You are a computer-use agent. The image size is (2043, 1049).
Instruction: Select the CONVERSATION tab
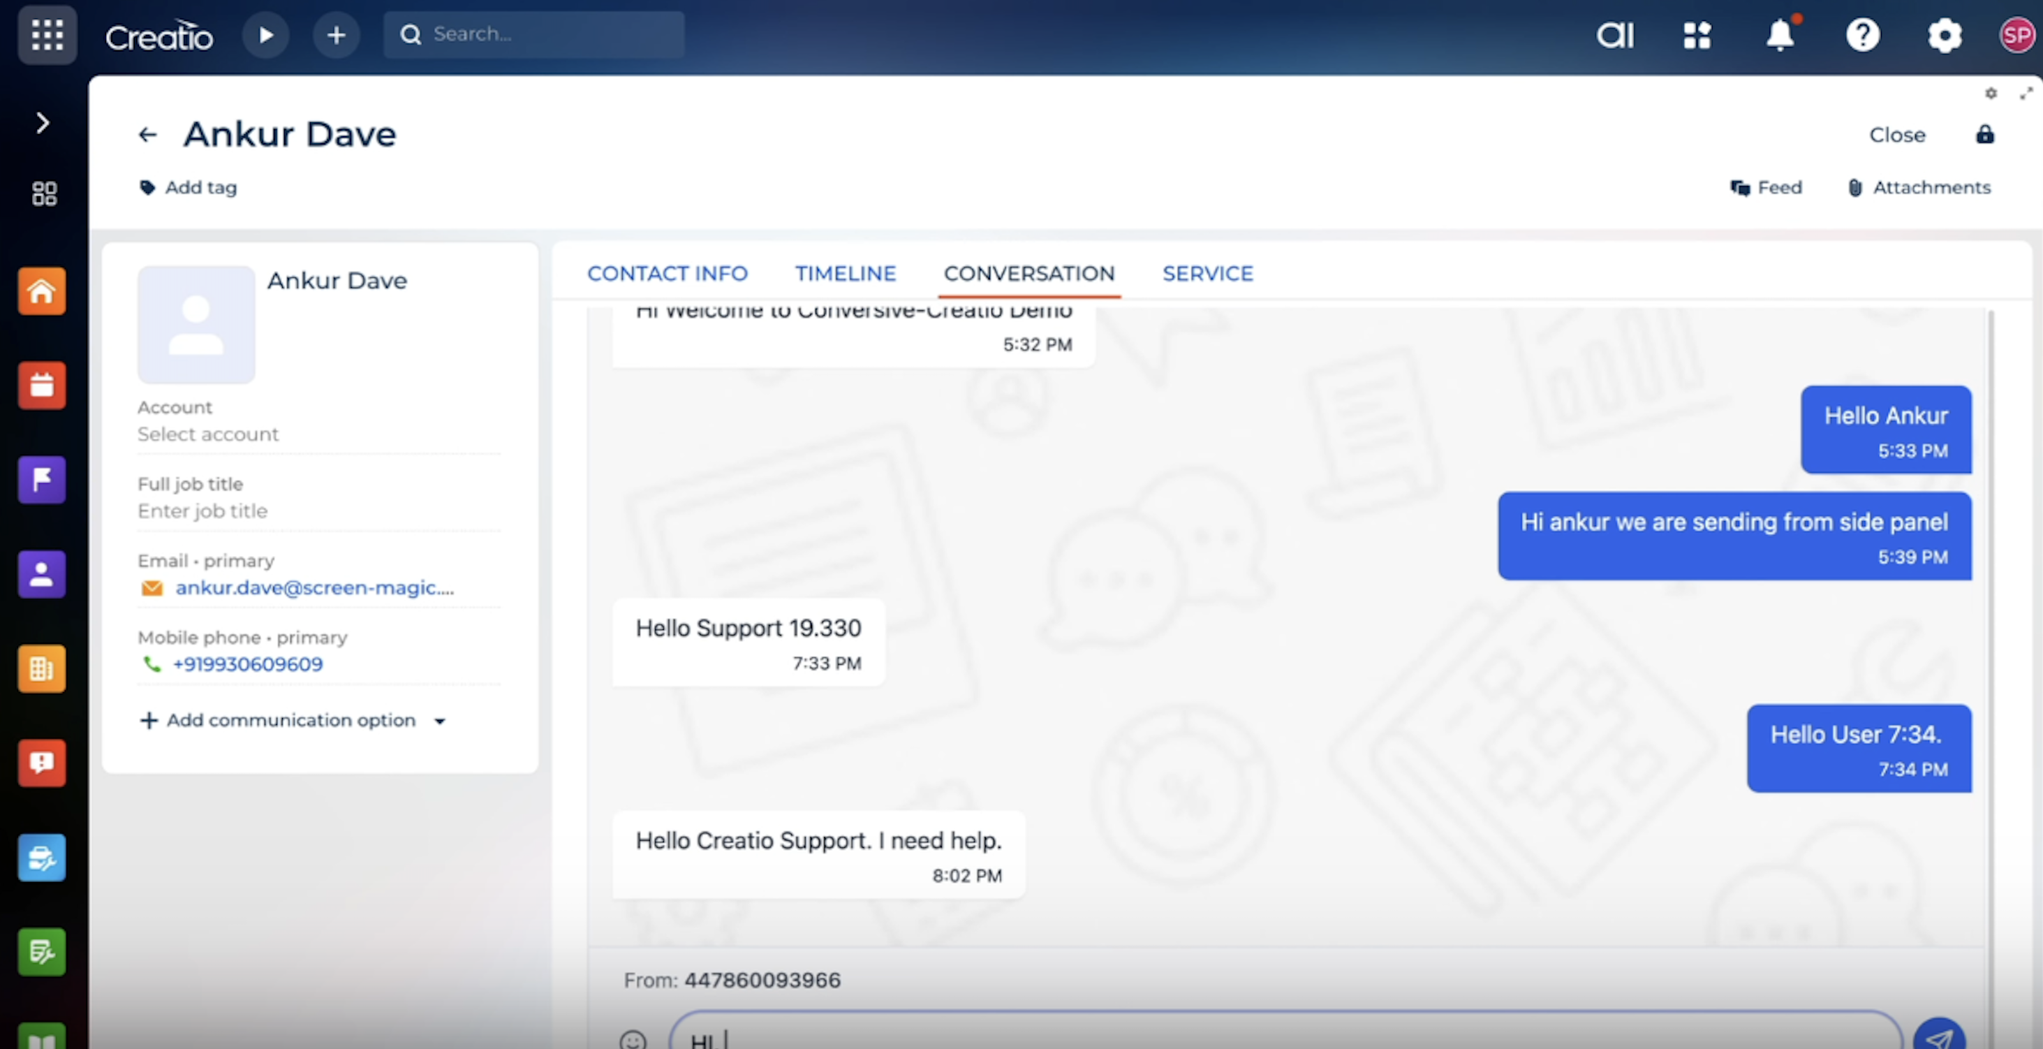click(x=1029, y=274)
